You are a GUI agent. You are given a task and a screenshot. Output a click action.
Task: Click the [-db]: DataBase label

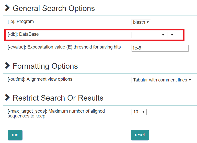(x=23, y=34)
